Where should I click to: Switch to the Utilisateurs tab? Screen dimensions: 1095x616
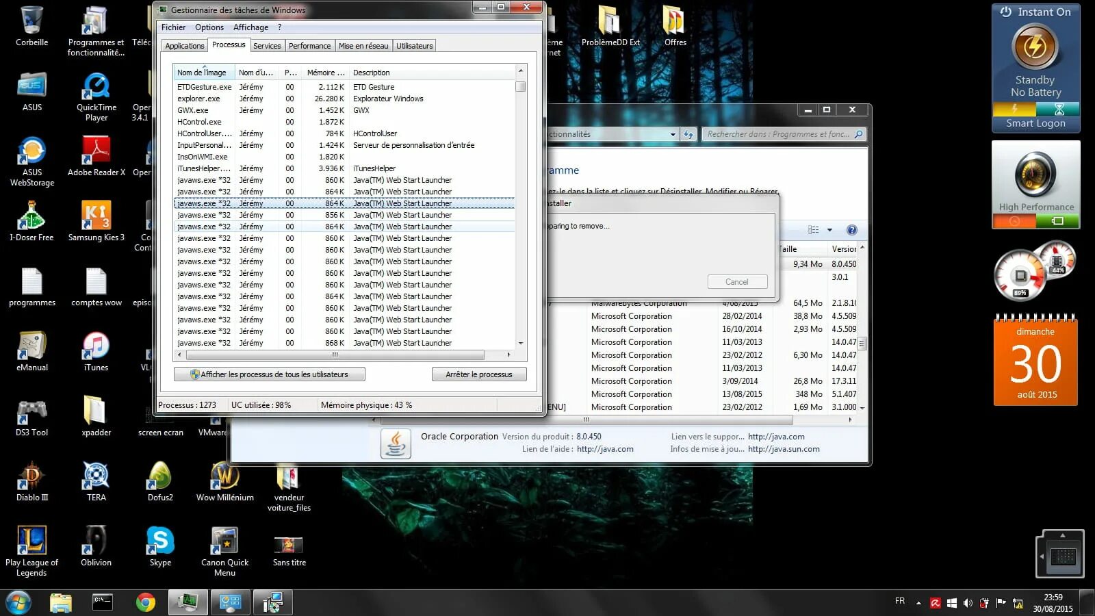[414, 46]
